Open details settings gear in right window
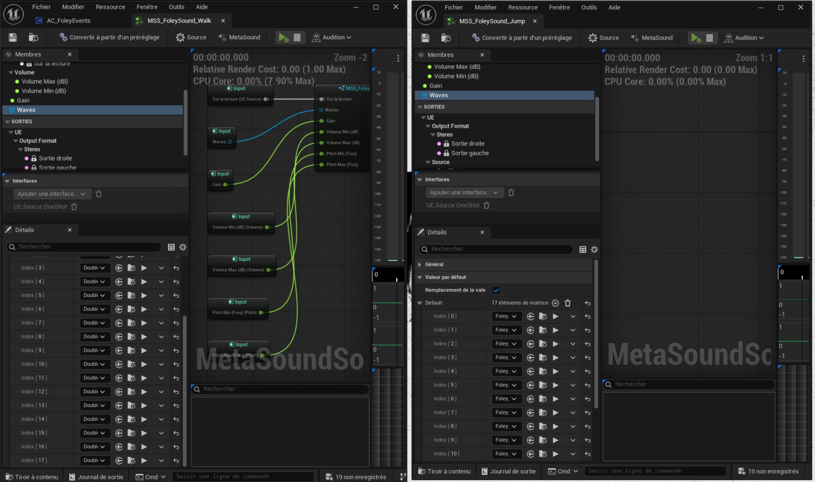The image size is (815, 482). tap(594, 250)
